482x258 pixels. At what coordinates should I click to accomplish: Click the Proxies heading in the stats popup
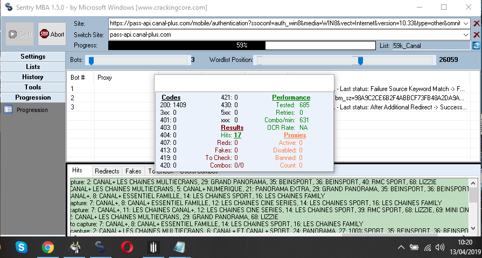click(295, 135)
